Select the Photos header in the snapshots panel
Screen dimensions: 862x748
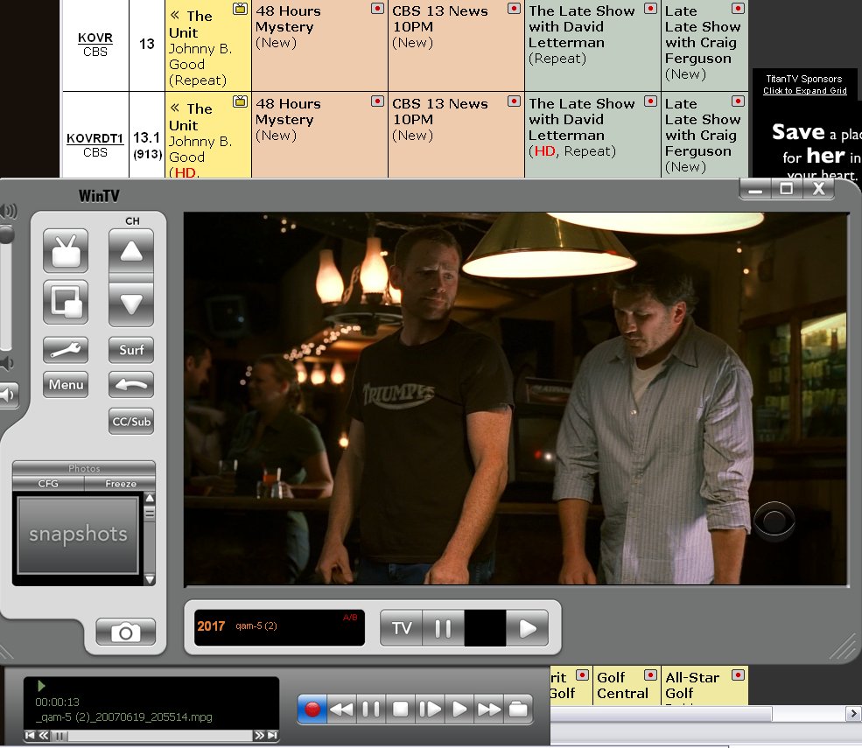[x=84, y=468]
